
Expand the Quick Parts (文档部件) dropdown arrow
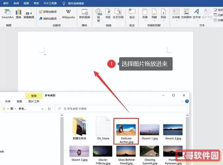187,20
